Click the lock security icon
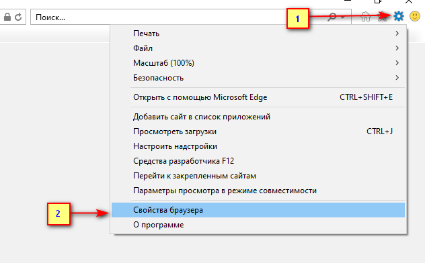This screenshot has height=263, width=425. click(x=7, y=17)
